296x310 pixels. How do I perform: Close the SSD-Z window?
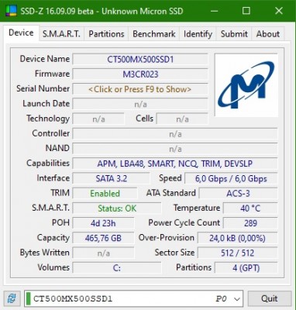pos(279,11)
